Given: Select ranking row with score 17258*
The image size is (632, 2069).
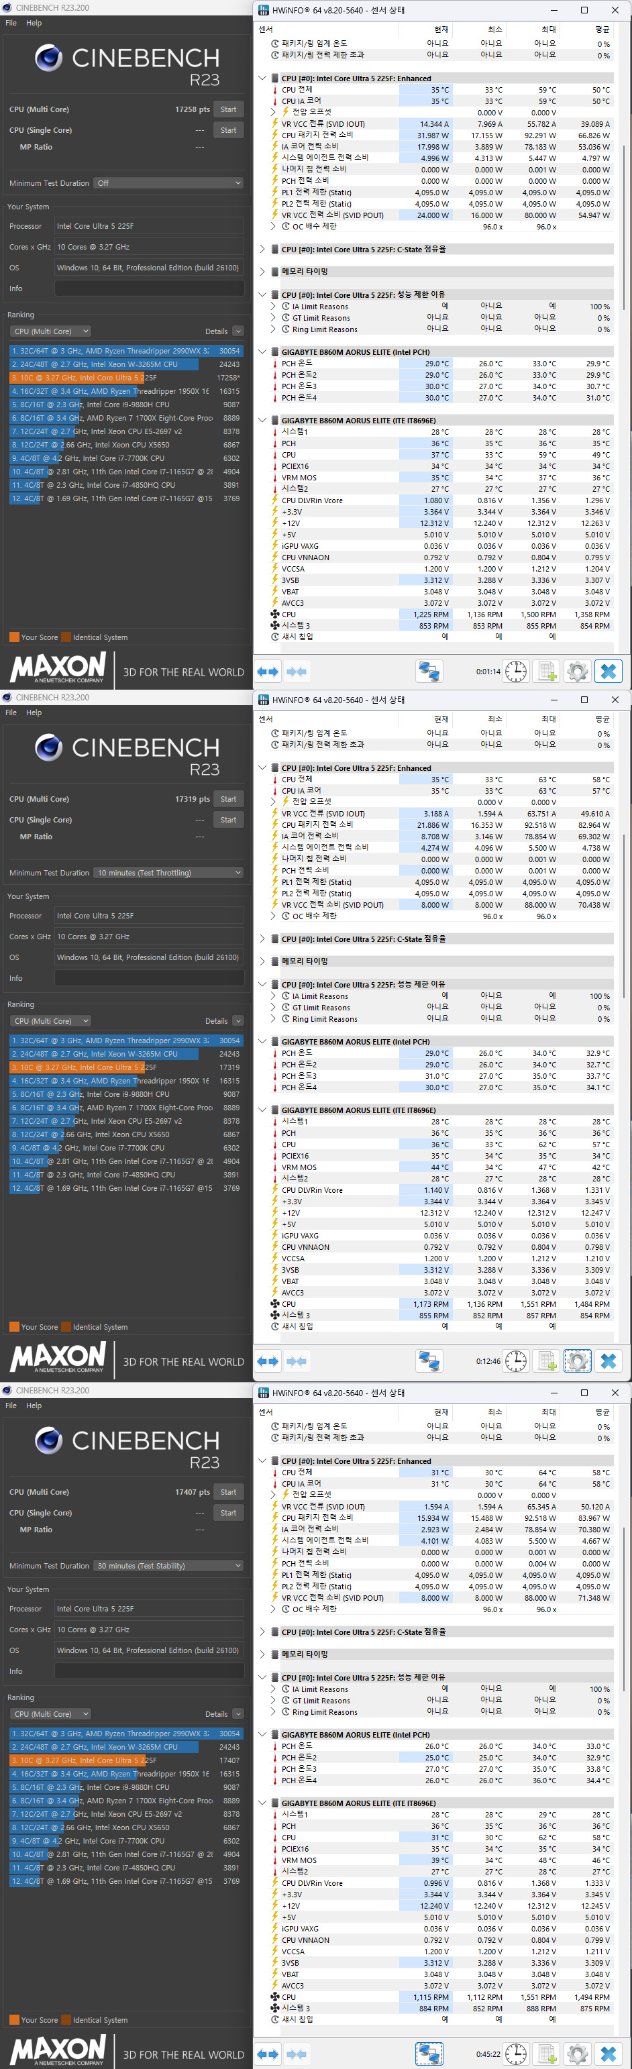Looking at the screenshot, I should [125, 378].
